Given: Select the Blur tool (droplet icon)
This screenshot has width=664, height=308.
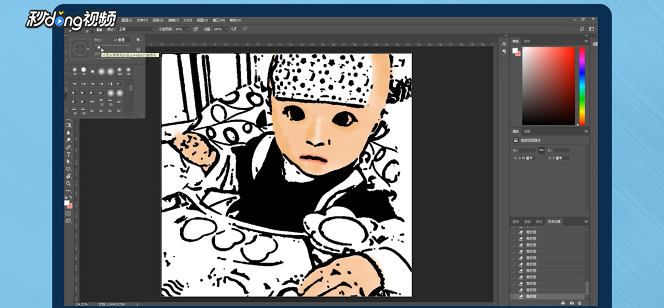Looking at the screenshot, I should click(x=68, y=133).
